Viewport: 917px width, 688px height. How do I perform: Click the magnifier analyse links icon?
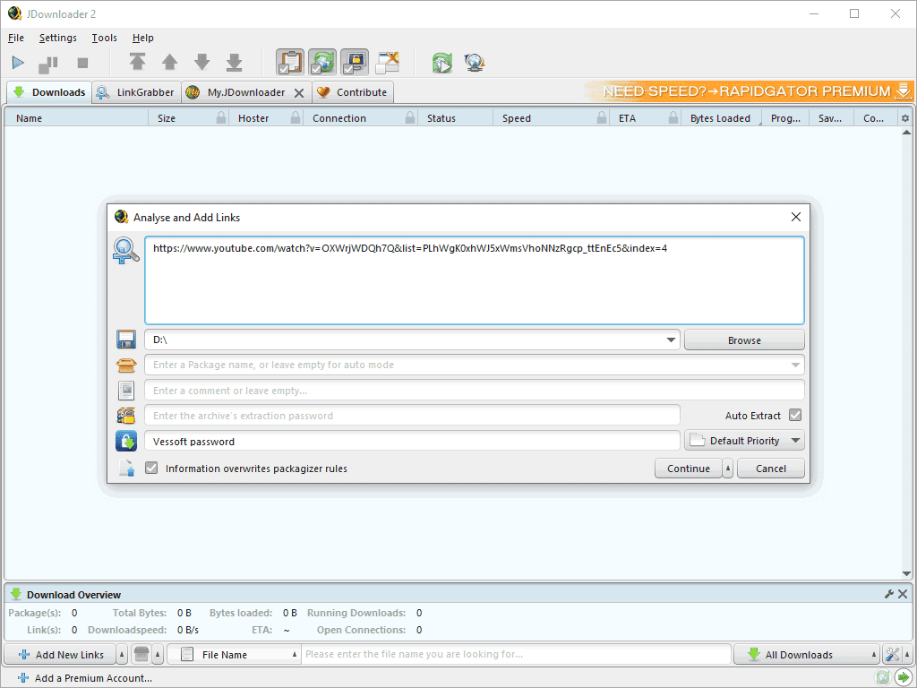[x=125, y=251]
